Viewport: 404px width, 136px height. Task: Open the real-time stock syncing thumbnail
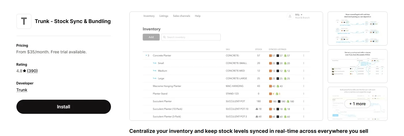click(x=358, y=29)
